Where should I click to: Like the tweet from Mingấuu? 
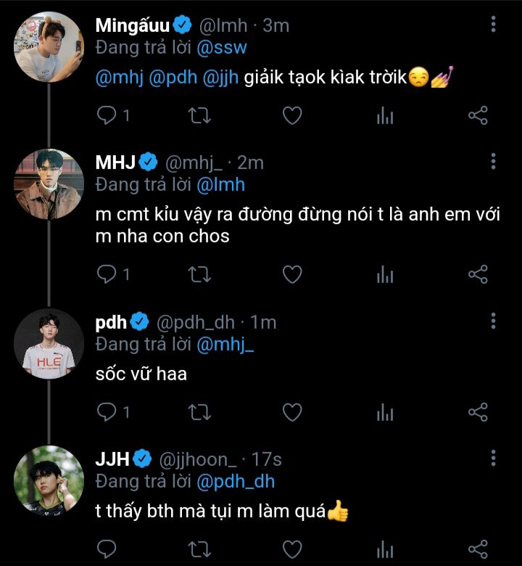tap(291, 115)
